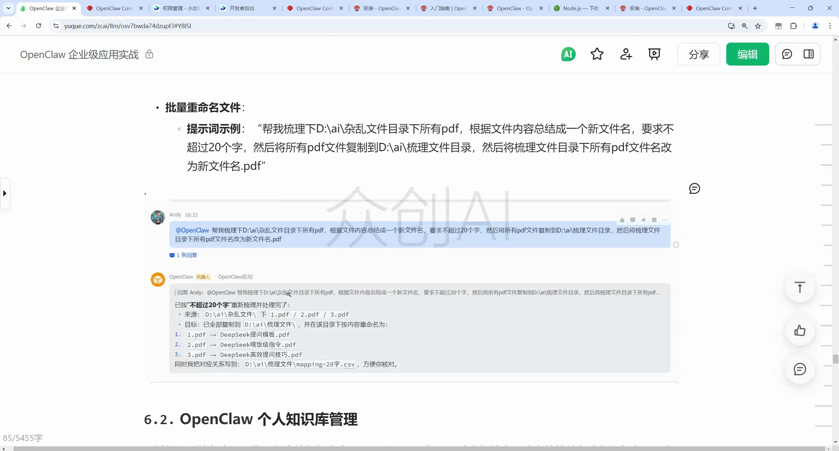Toggle the right sidebar panel icon
The width and height of the screenshot is (839, 451).
(x=809, y=54)
